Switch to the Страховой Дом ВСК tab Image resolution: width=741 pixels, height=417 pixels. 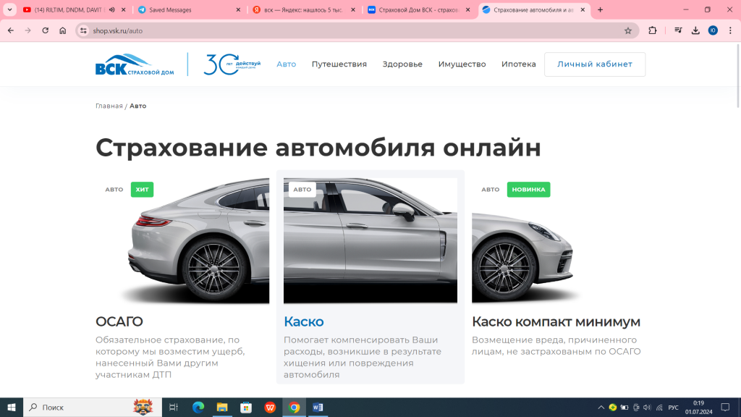pos(419,9)
